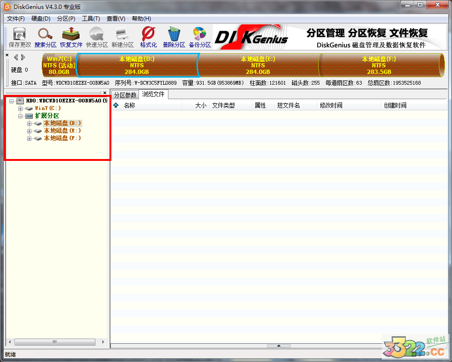Close the disk map bar with its X

pos(7,55)
